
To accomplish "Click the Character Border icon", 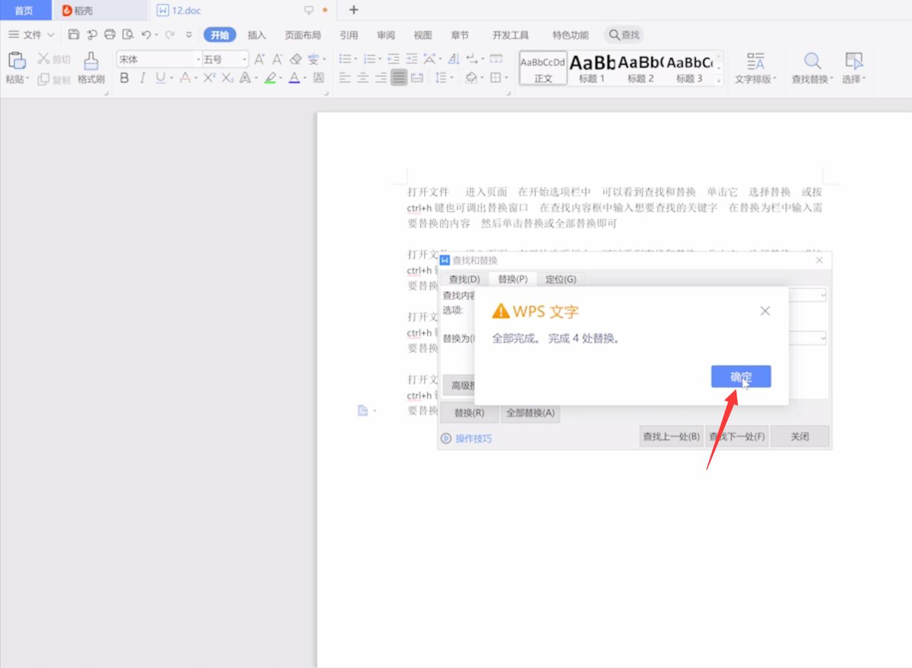I will pyautogui.click(x=319, y=78).
